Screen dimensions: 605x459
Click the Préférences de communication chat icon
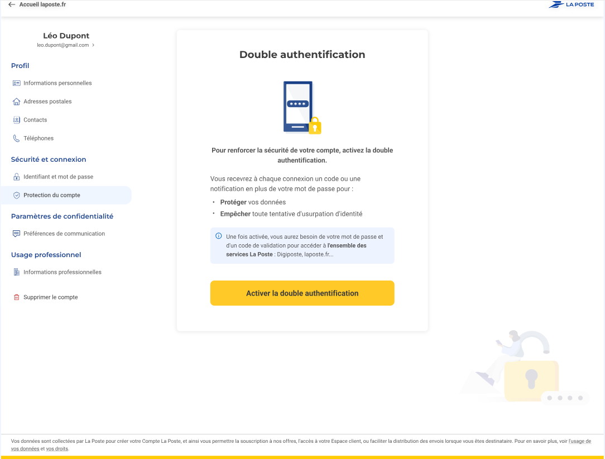coord(16,234)
